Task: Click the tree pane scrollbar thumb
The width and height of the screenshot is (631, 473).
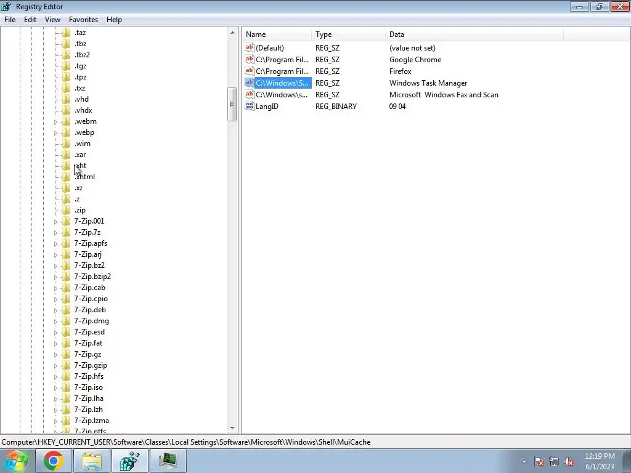Action: 232,104
